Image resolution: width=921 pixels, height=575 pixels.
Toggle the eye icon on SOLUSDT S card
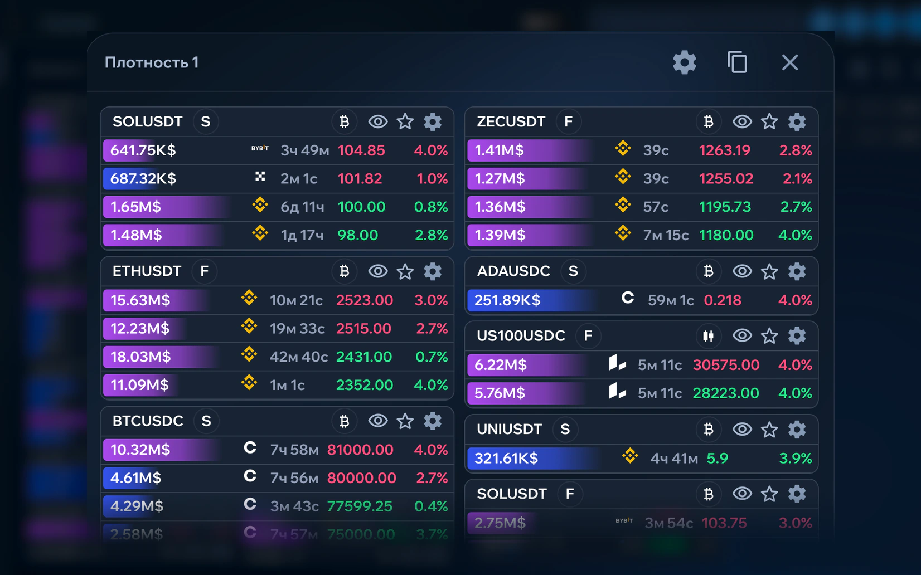377,121
